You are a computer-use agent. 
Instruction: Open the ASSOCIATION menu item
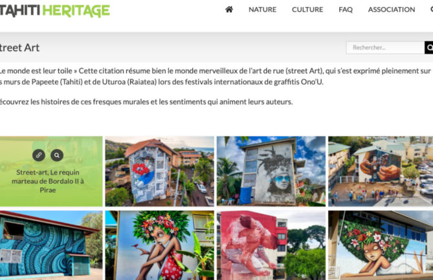coord(392,10)
